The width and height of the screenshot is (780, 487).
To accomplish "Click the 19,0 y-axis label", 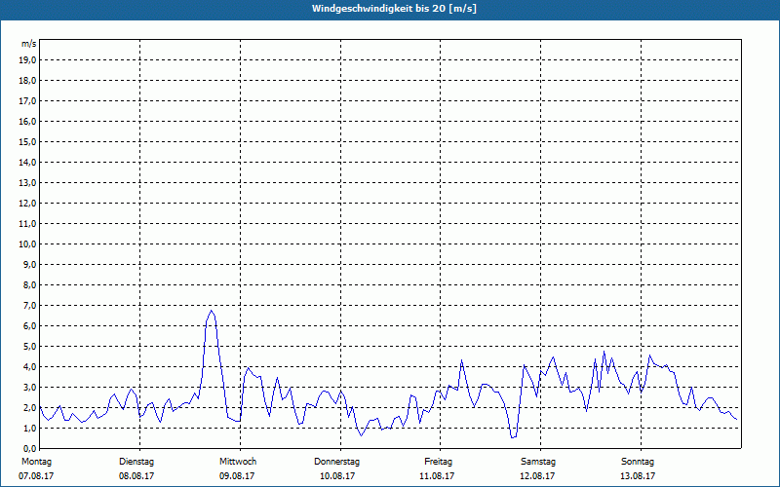I will point(27,60).
